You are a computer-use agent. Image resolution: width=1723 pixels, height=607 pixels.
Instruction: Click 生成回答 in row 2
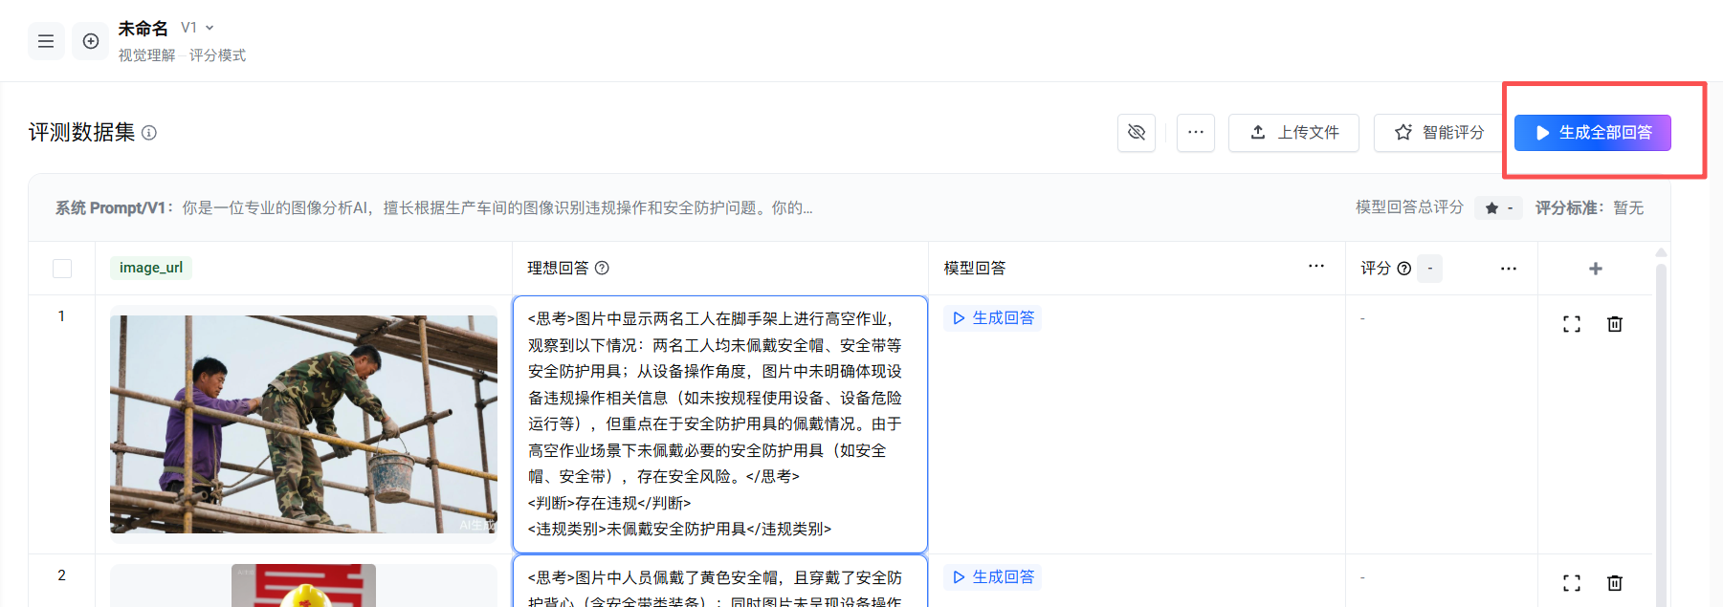click(x=992, y=577)
